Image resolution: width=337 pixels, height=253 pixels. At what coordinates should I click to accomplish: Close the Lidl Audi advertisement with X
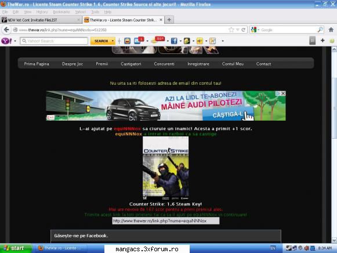pos(283,93)
